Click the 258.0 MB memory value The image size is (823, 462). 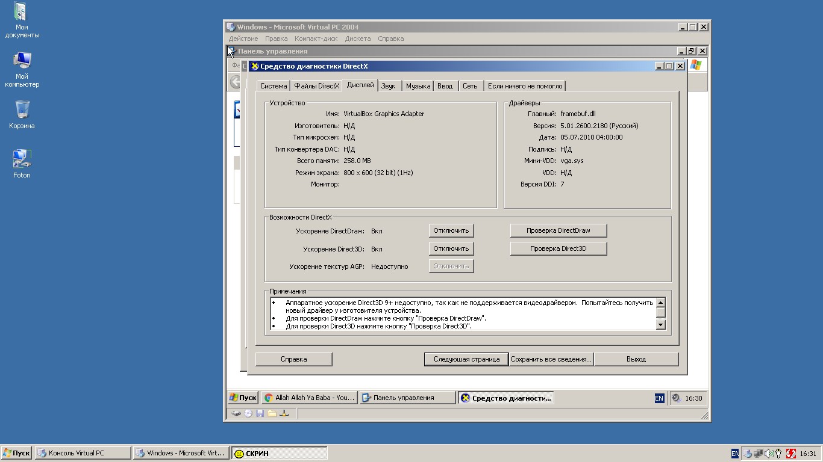tap(357, 161)
